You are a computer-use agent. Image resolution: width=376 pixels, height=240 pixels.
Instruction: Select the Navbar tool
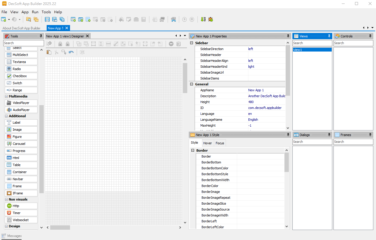click(21, 179)
